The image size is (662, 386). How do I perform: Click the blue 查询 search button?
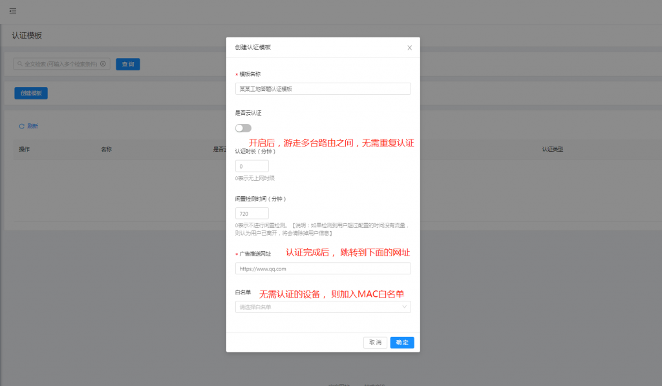tap(128, 64)
